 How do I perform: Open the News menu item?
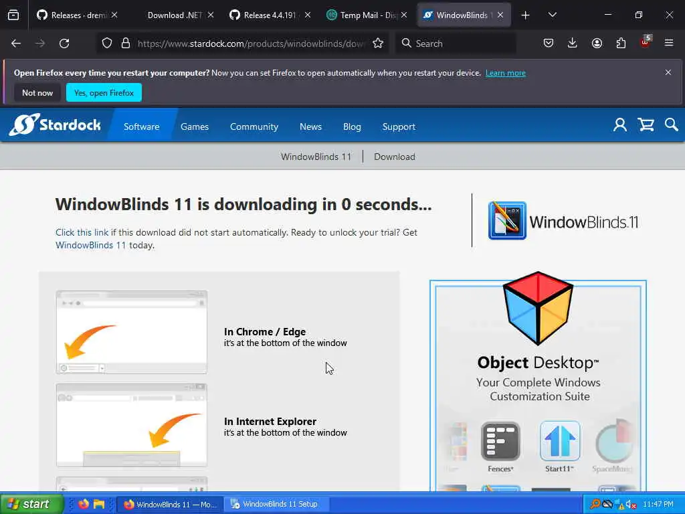(310, 126)
